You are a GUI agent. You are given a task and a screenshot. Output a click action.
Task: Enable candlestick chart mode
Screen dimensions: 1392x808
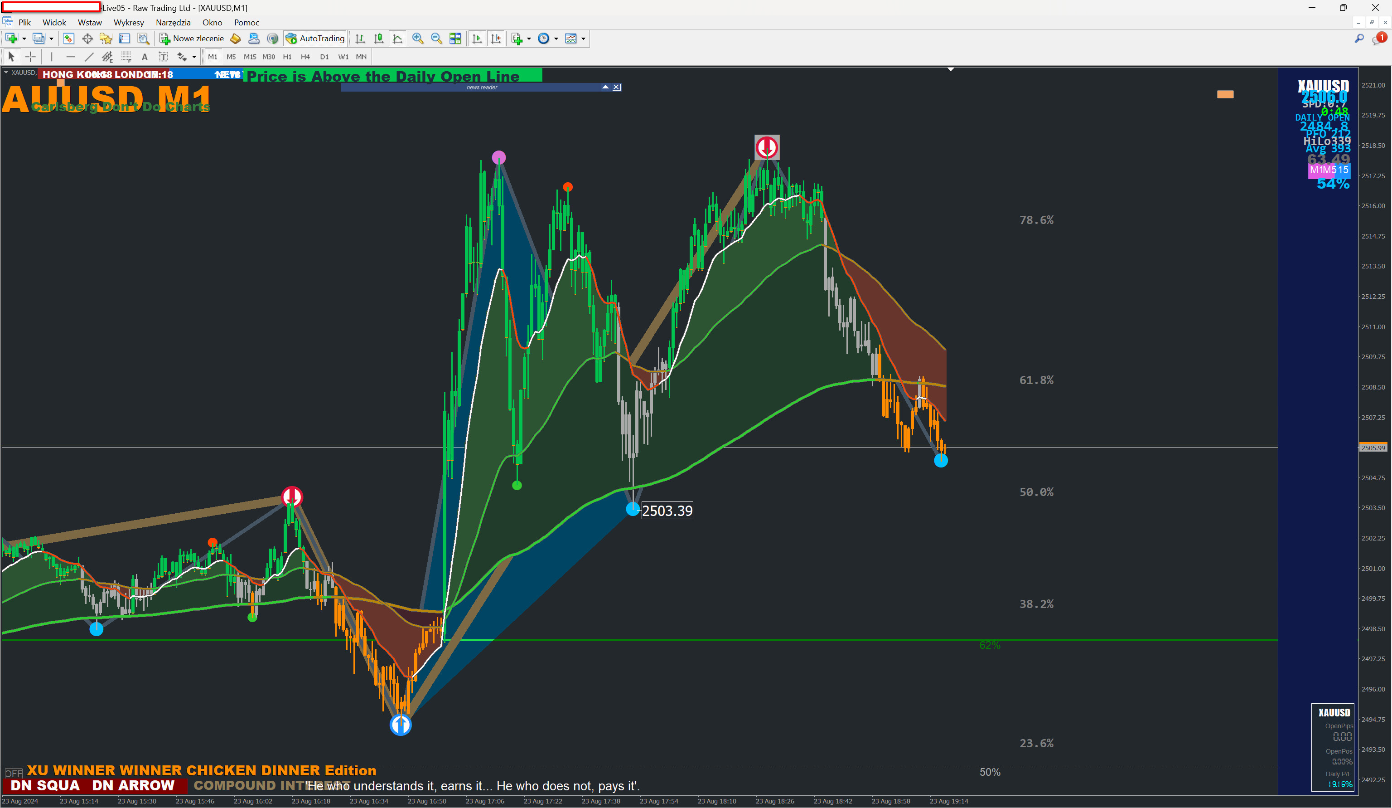point(379,38)
